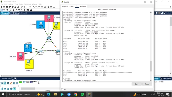
Task: Choose the Draw Line tool
Action: (x=16, y=10)
